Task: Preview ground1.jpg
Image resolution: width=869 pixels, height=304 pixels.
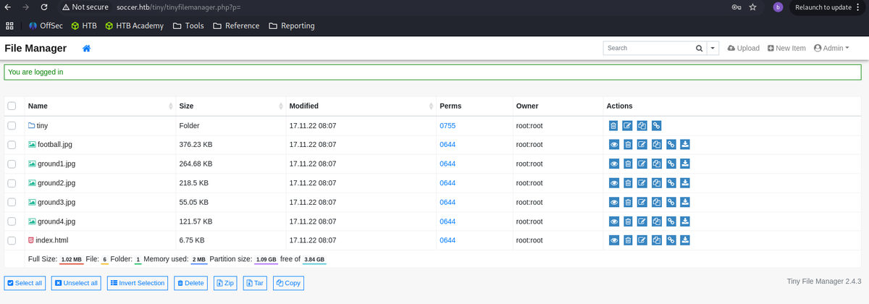Action: pyautogui.click(x=613, y=164)
